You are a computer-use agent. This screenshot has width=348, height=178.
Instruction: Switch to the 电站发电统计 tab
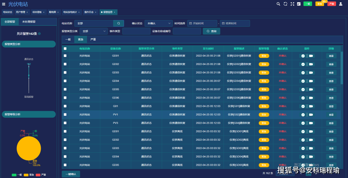(72, 12)
